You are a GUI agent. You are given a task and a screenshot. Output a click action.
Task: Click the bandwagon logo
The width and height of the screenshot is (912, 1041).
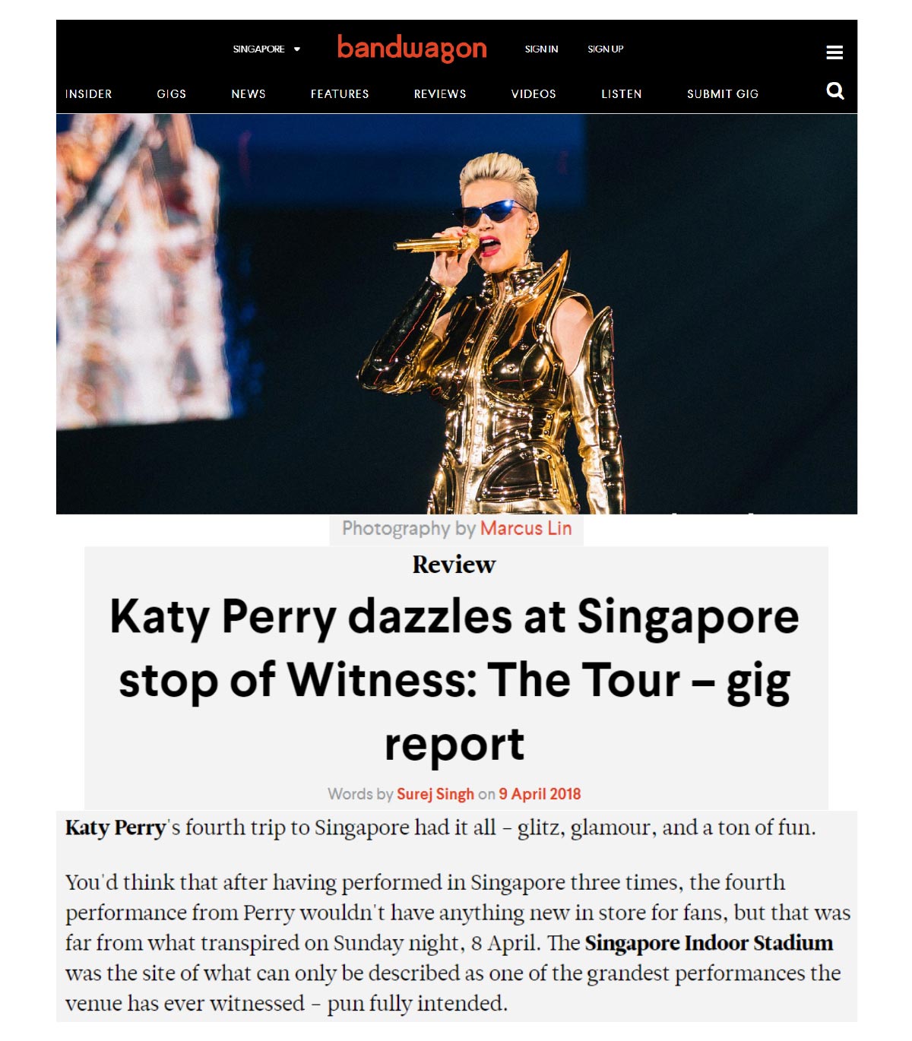[412, 49]
